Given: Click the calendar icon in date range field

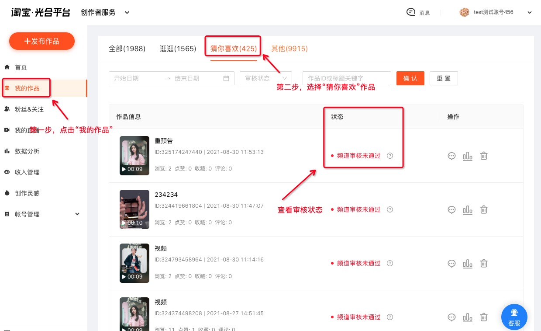Looking at the screenshot, I should click(x=226, y=78).
